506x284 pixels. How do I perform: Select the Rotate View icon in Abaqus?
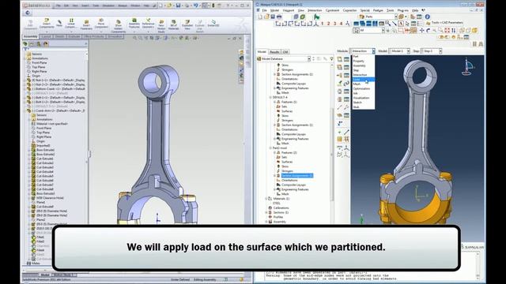tap(429, 30)
